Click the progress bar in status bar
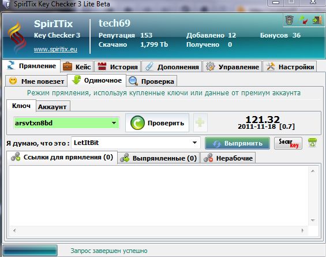Screen dimensions: 326x257 tap(30, 250)
